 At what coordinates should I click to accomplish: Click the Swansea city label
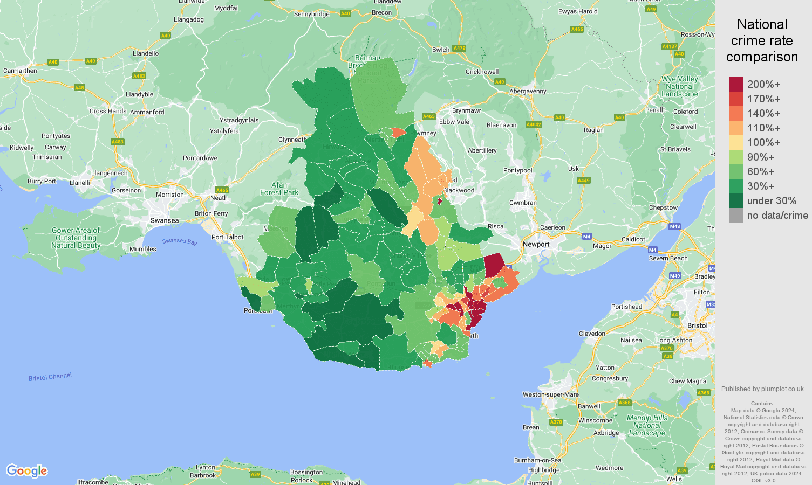point(165,220)
